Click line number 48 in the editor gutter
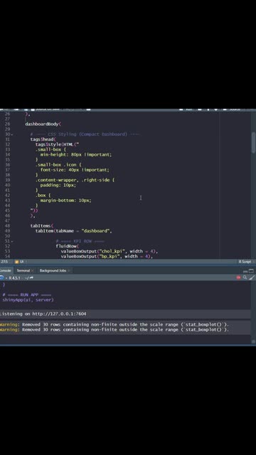 point(7,226)
